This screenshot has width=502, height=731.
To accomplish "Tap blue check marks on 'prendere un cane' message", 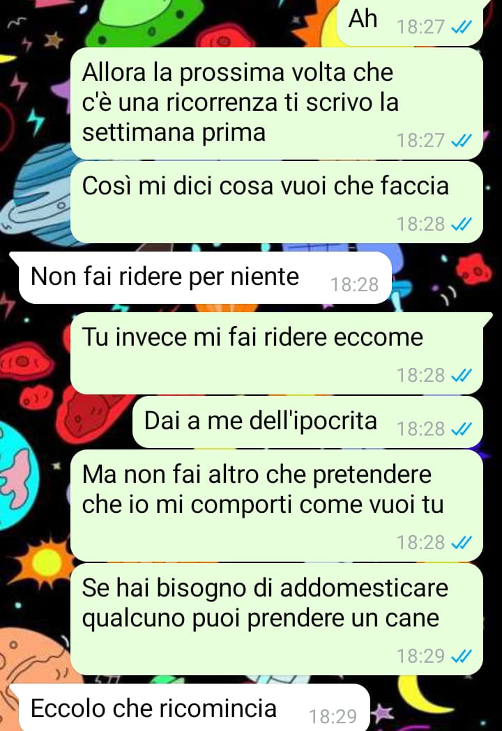I will (x=462, y=656).
